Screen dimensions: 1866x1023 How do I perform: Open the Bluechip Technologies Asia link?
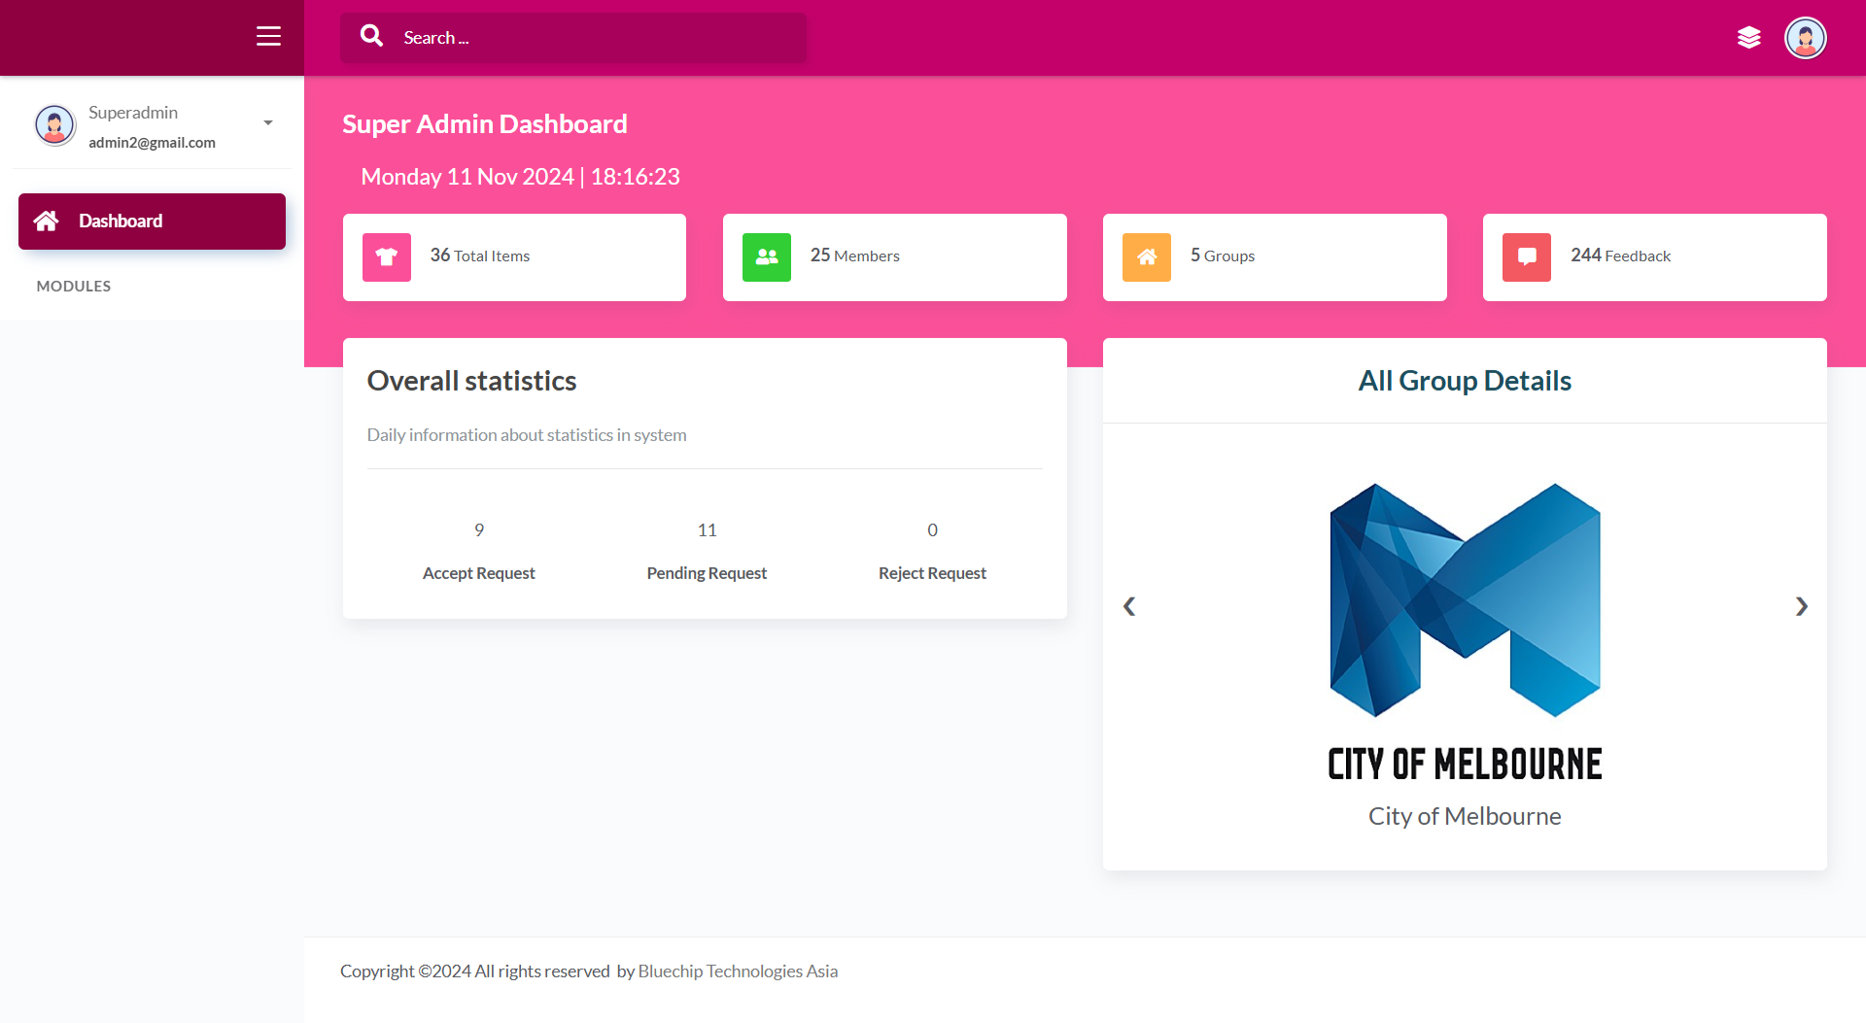(x=738, y=971)
